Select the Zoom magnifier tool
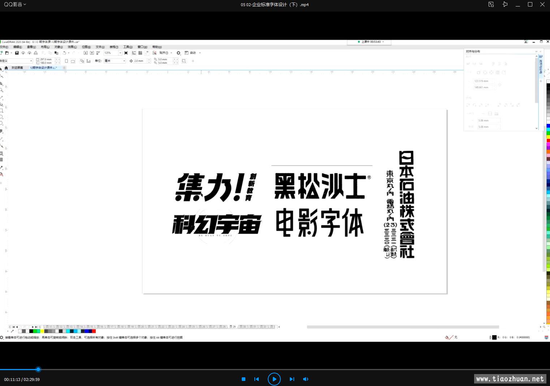This screenshot has width=550, height=386. [x=1, y=90]
